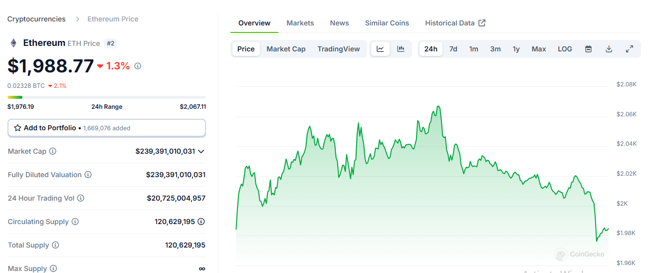Click the $2K axis label
The width and height of the screenshot is (648, 273).
click(x=622, y=204)
